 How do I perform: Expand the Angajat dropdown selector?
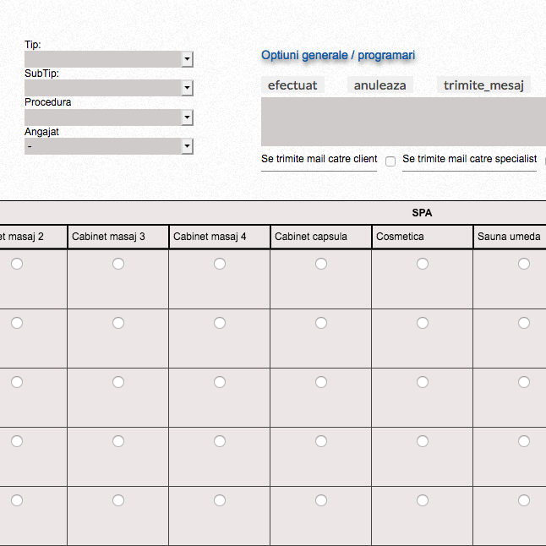(109, 146)
